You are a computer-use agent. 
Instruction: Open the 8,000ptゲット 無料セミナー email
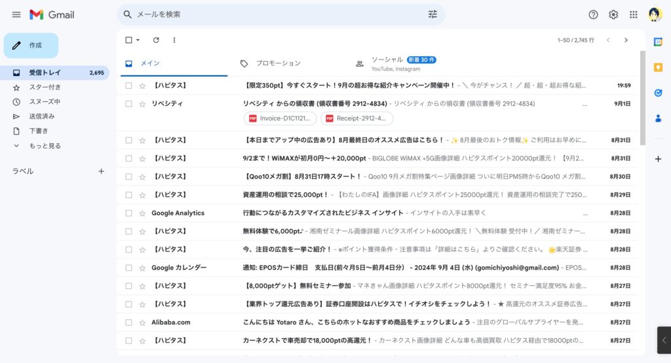(377, 286)
